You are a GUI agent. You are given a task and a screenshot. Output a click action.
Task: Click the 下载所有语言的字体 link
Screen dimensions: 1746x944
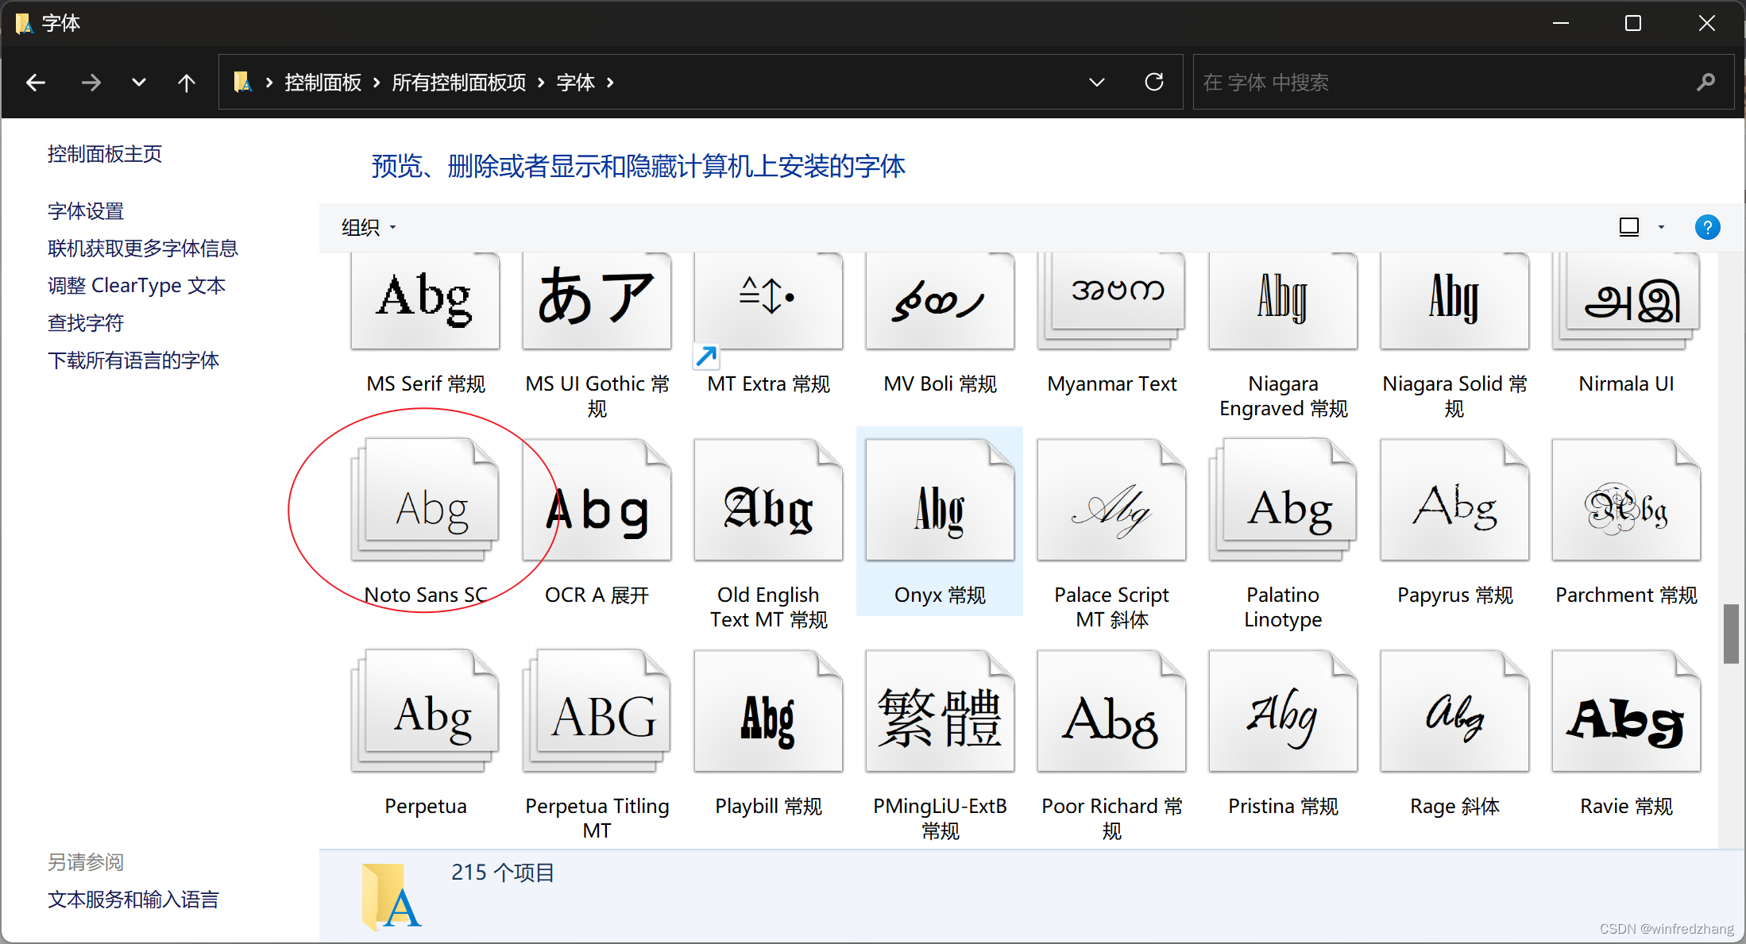pyautogui.click(x=133, y=360)
